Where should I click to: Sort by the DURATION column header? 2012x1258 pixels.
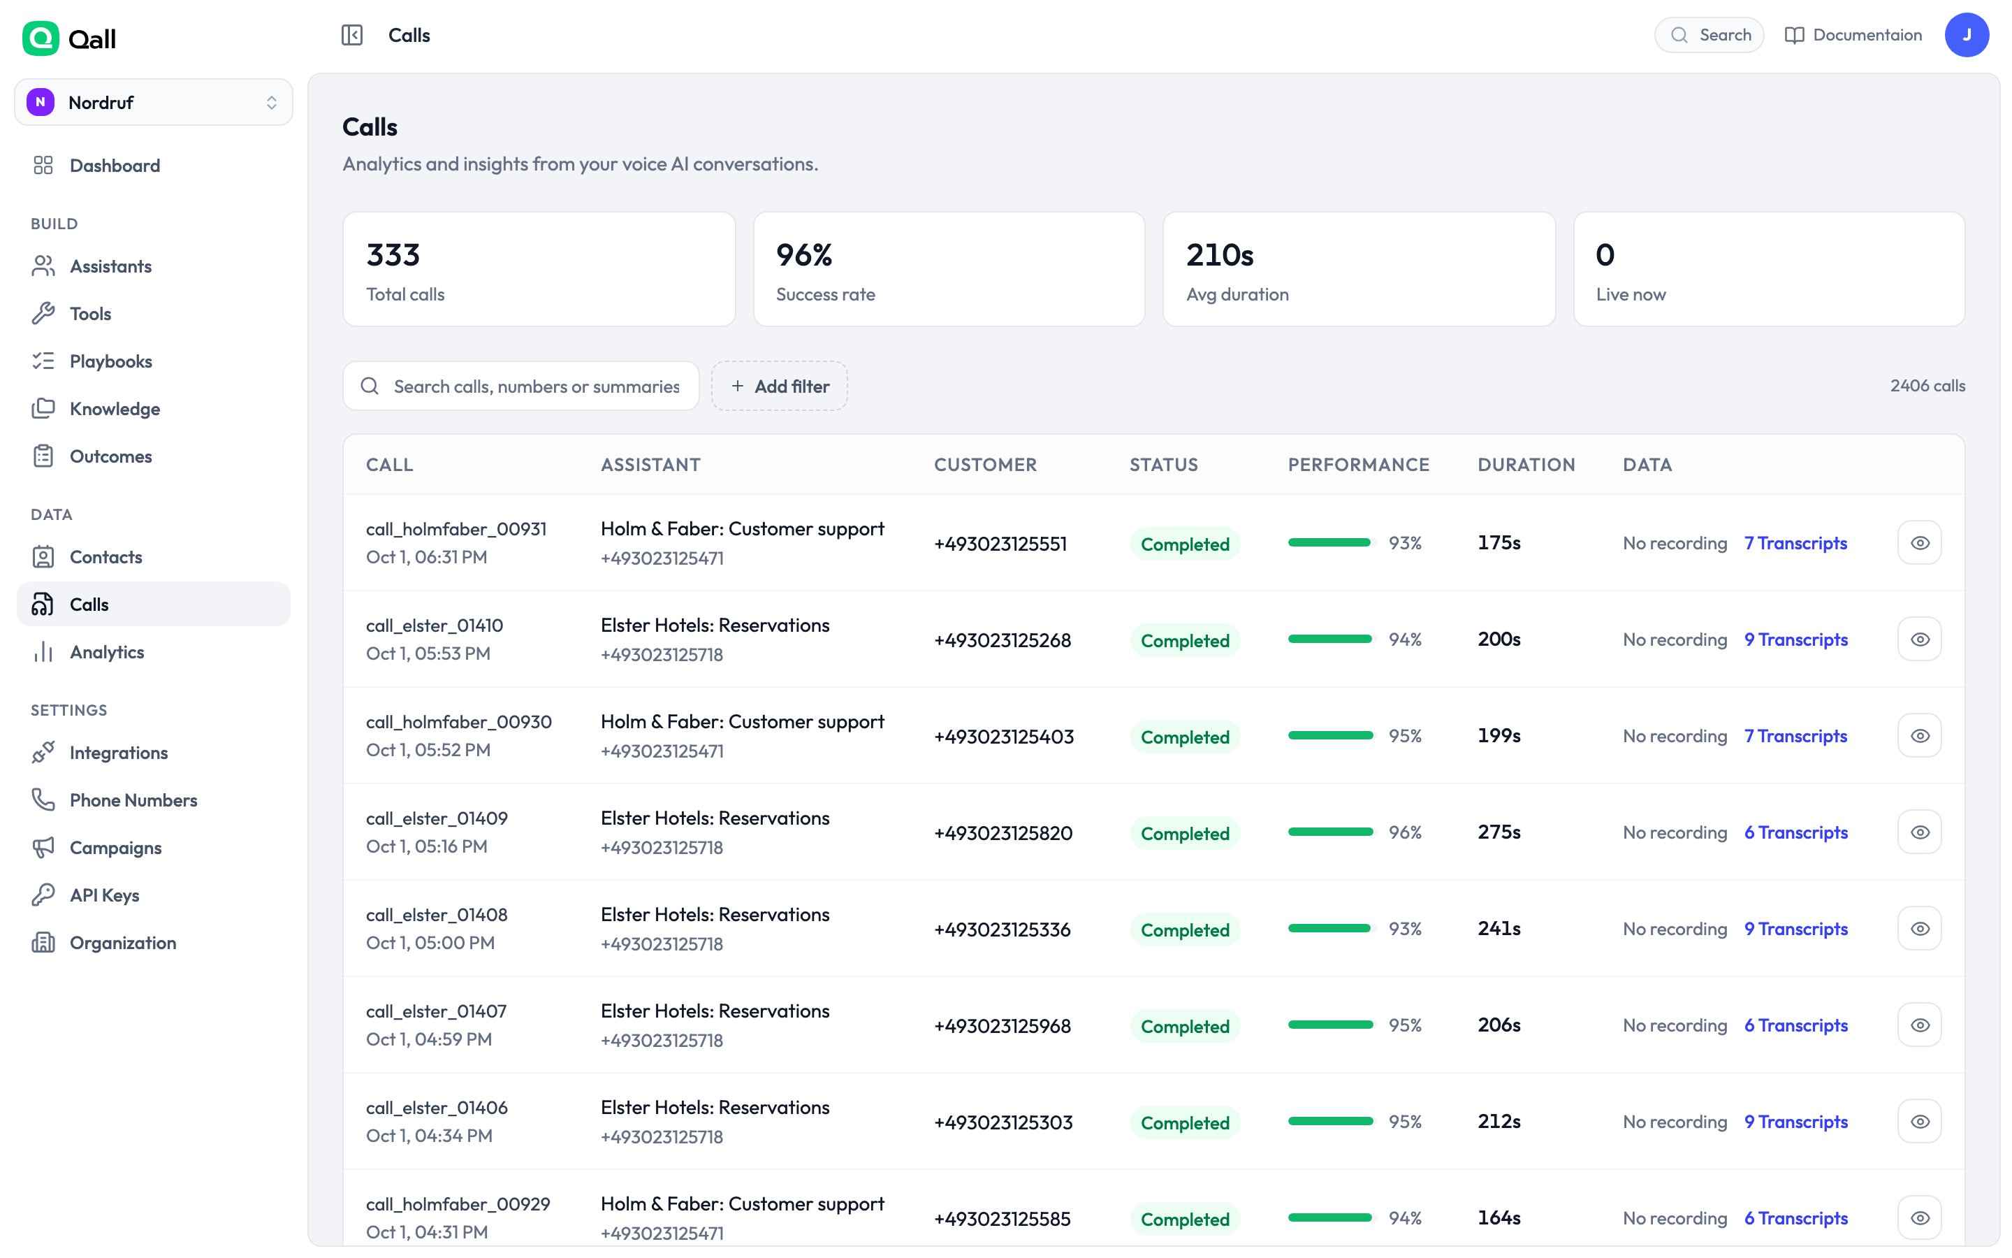[x=1526, y=465]
